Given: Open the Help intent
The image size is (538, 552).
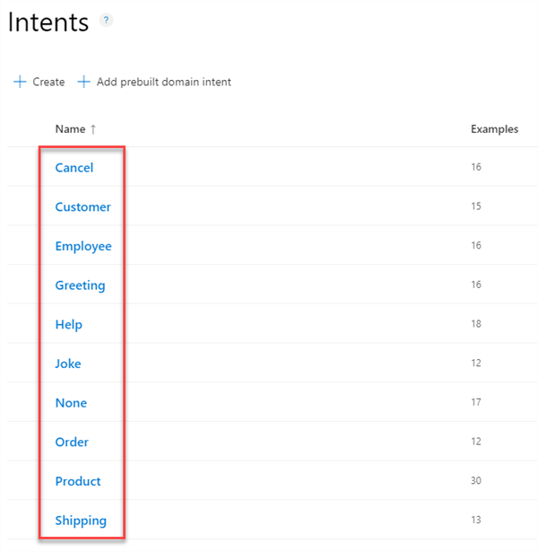Looking at the screenshot, I should click(x=68, y=325).
